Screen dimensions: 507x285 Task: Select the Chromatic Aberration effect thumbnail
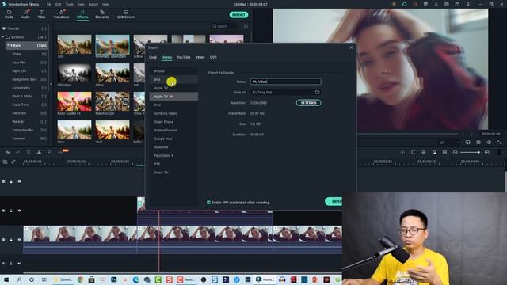tap(112, 44)
